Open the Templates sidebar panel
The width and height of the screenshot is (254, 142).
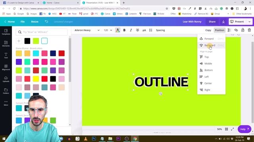[x=6, y=32]
